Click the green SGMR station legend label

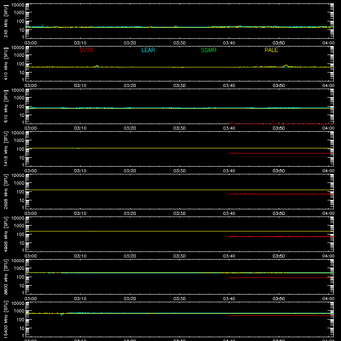[208, 50]
